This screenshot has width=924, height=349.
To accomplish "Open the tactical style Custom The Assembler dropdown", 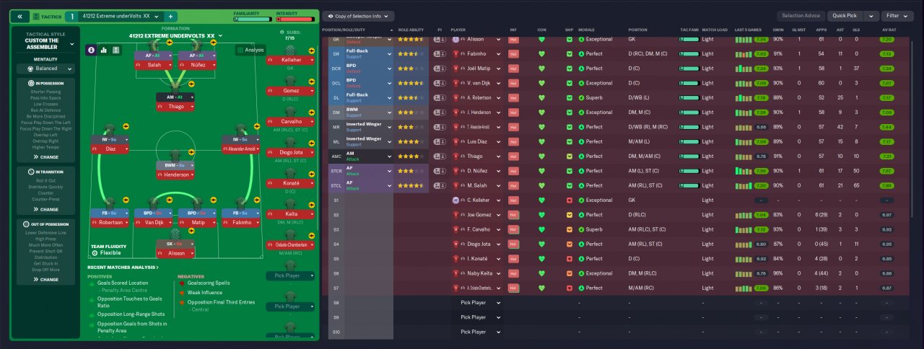I will pos(46,44).
